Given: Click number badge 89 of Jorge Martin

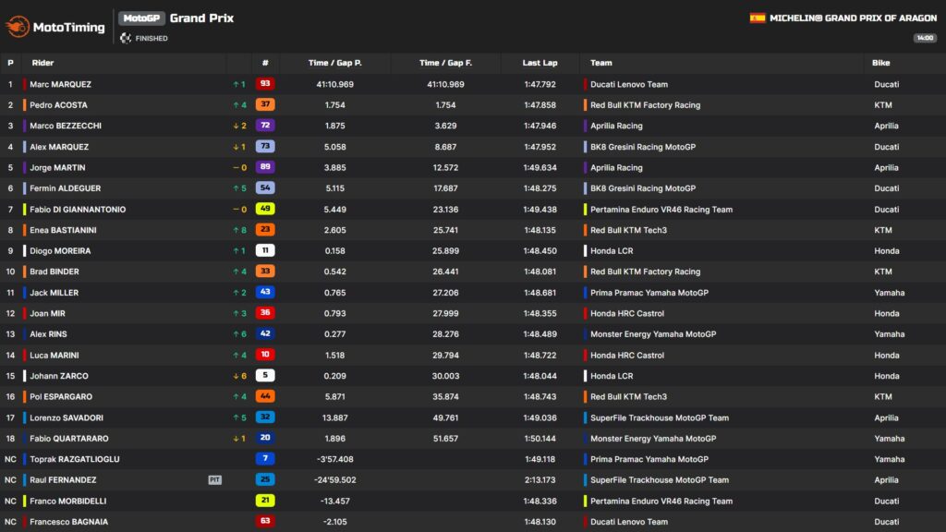Looking at the screenshot, I should 265,167.
